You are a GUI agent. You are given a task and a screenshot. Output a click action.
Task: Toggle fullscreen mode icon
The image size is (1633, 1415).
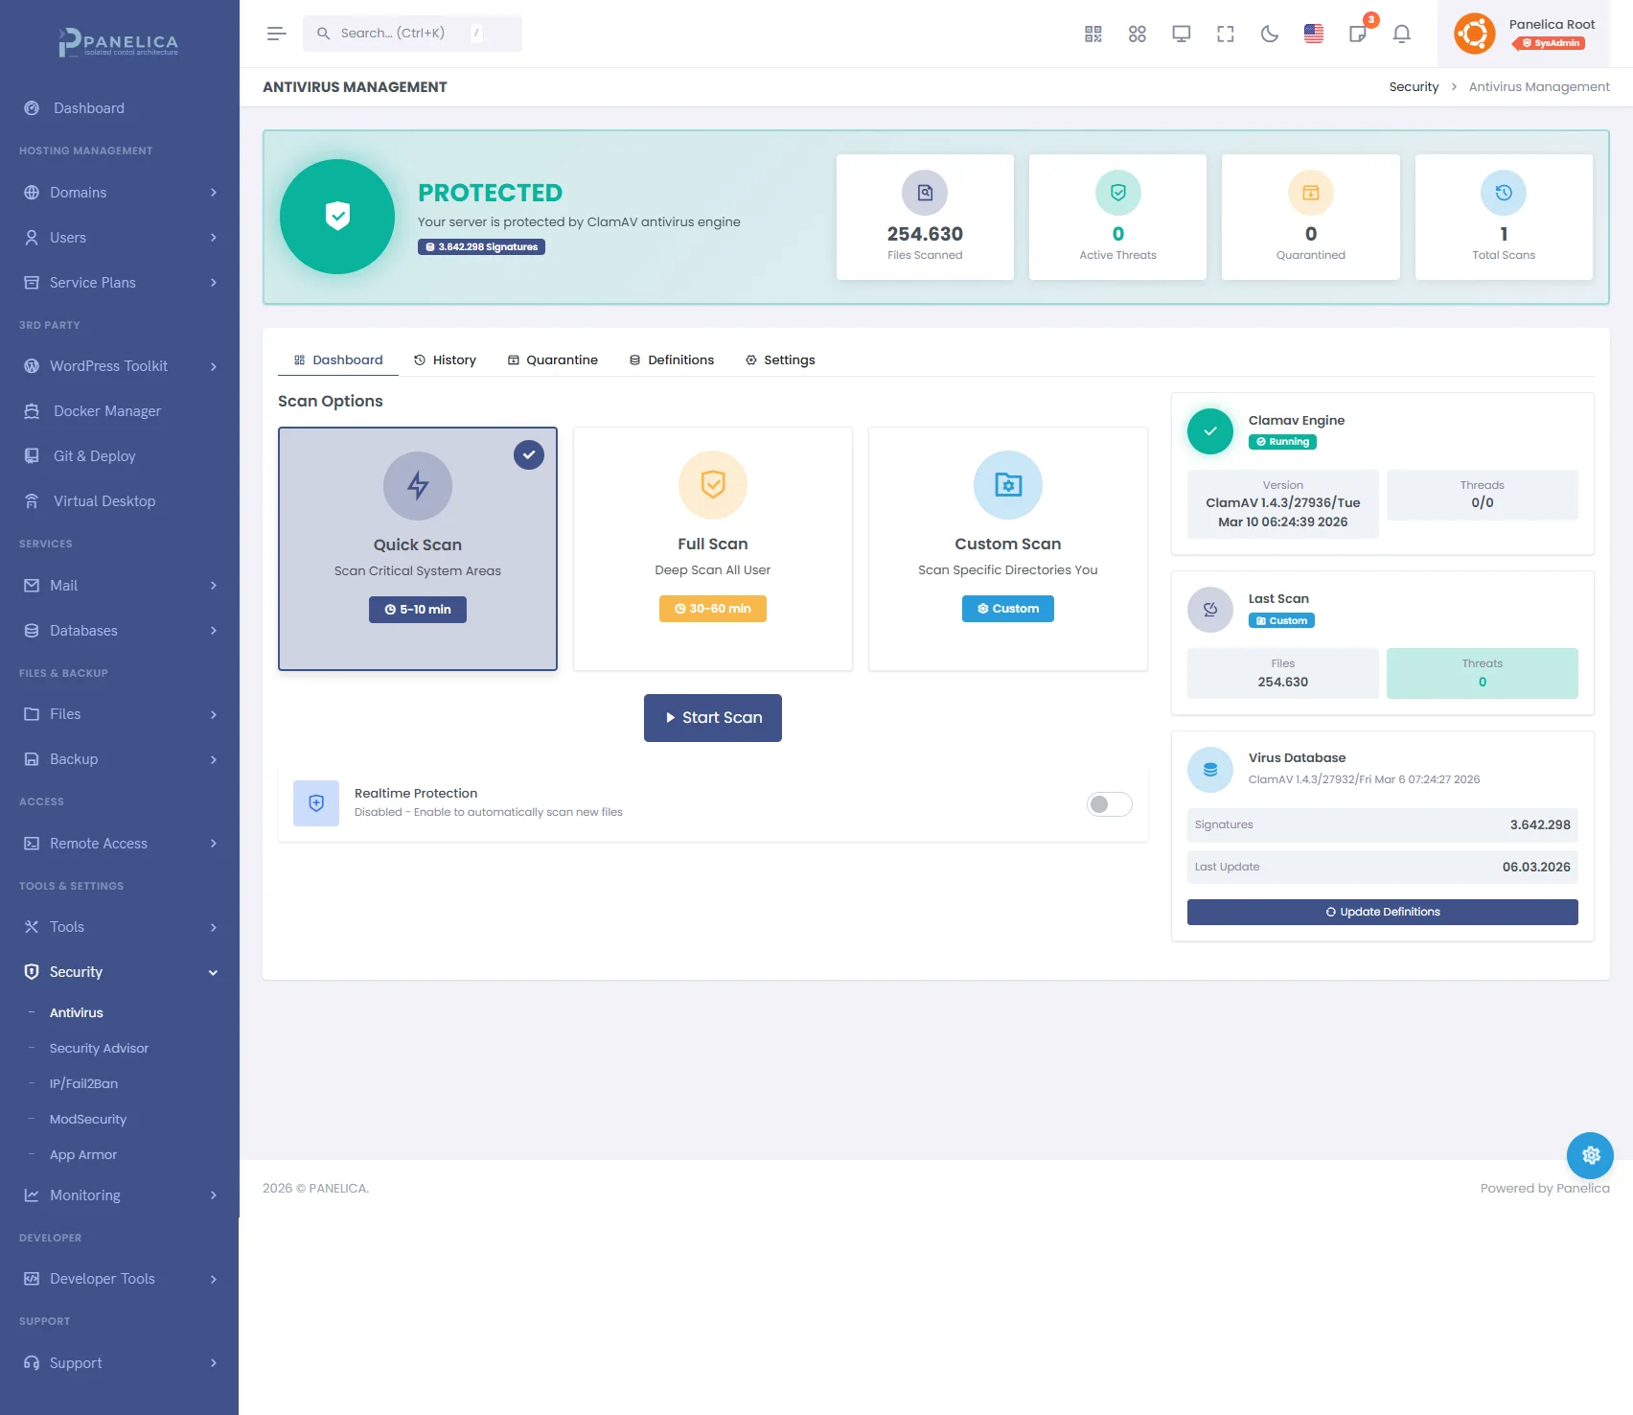click(1225, 35)
